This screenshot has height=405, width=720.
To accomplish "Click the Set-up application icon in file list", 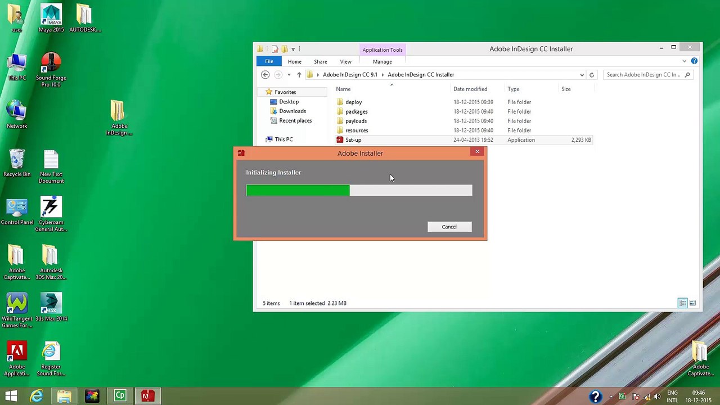I will pos(340,139).
